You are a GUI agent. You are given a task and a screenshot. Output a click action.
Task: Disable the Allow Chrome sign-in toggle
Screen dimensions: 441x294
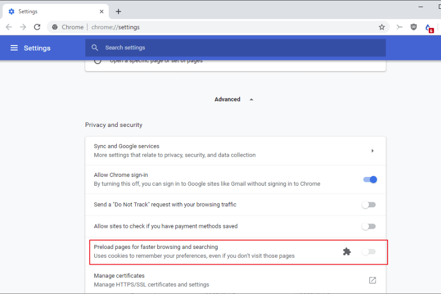coord(369,180)
